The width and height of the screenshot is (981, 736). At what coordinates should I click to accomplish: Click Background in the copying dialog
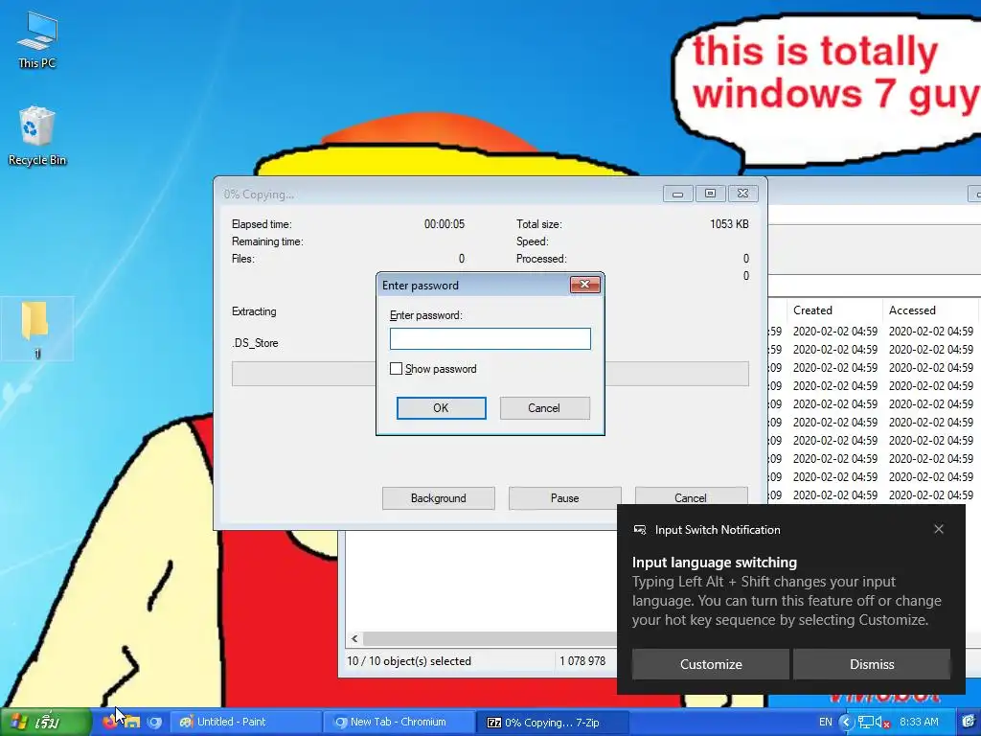pyautogui.click(x=439, y=498)
